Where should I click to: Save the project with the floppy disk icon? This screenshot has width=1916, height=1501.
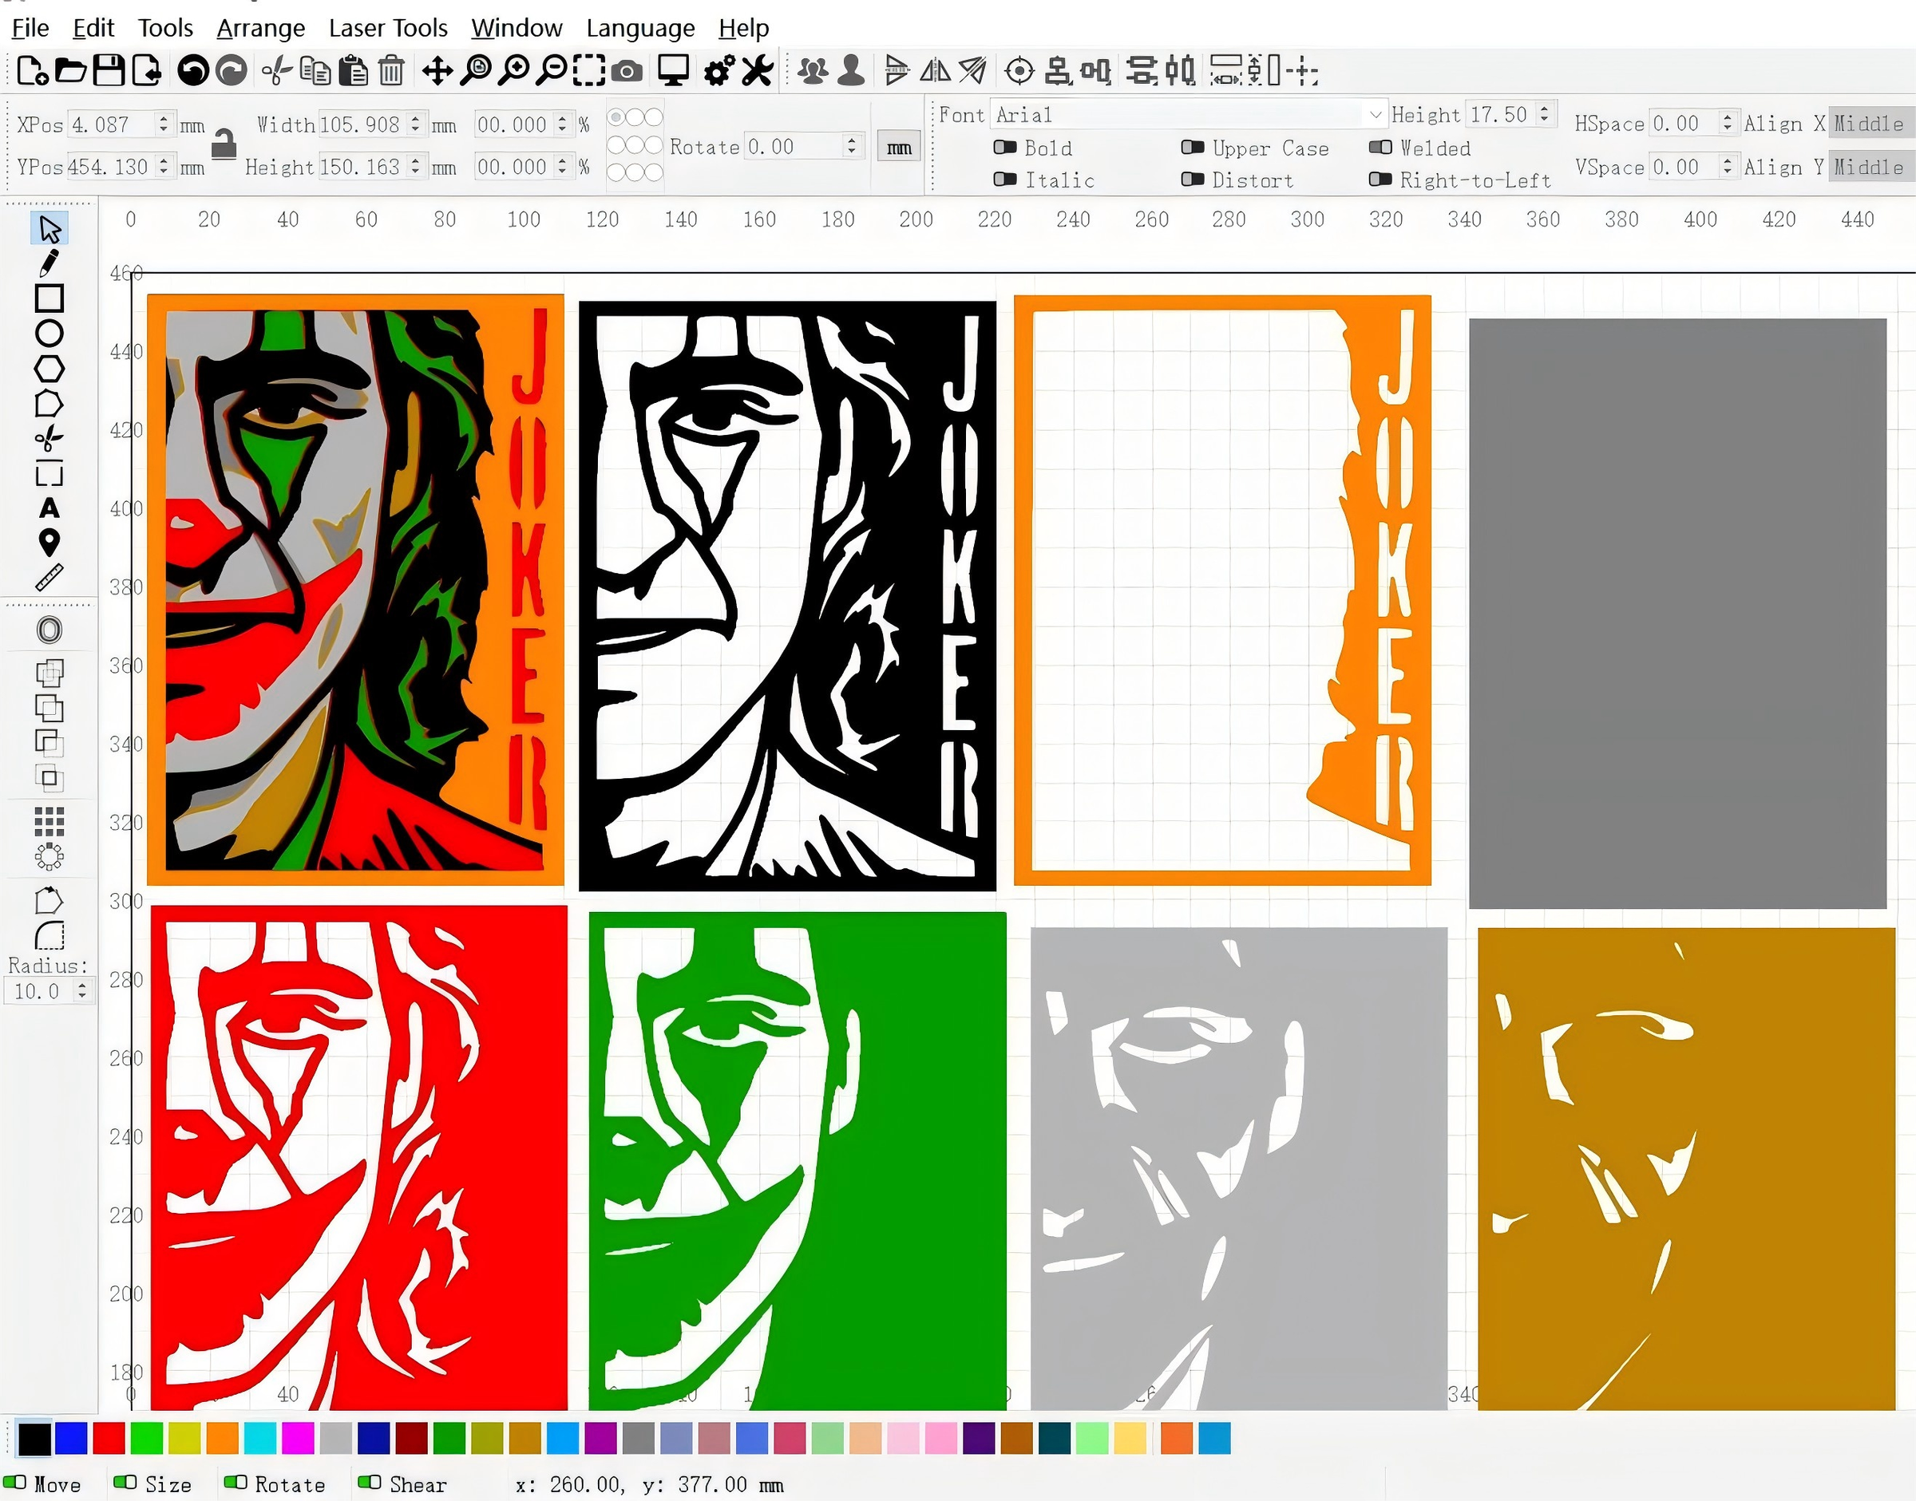(108, 70)
